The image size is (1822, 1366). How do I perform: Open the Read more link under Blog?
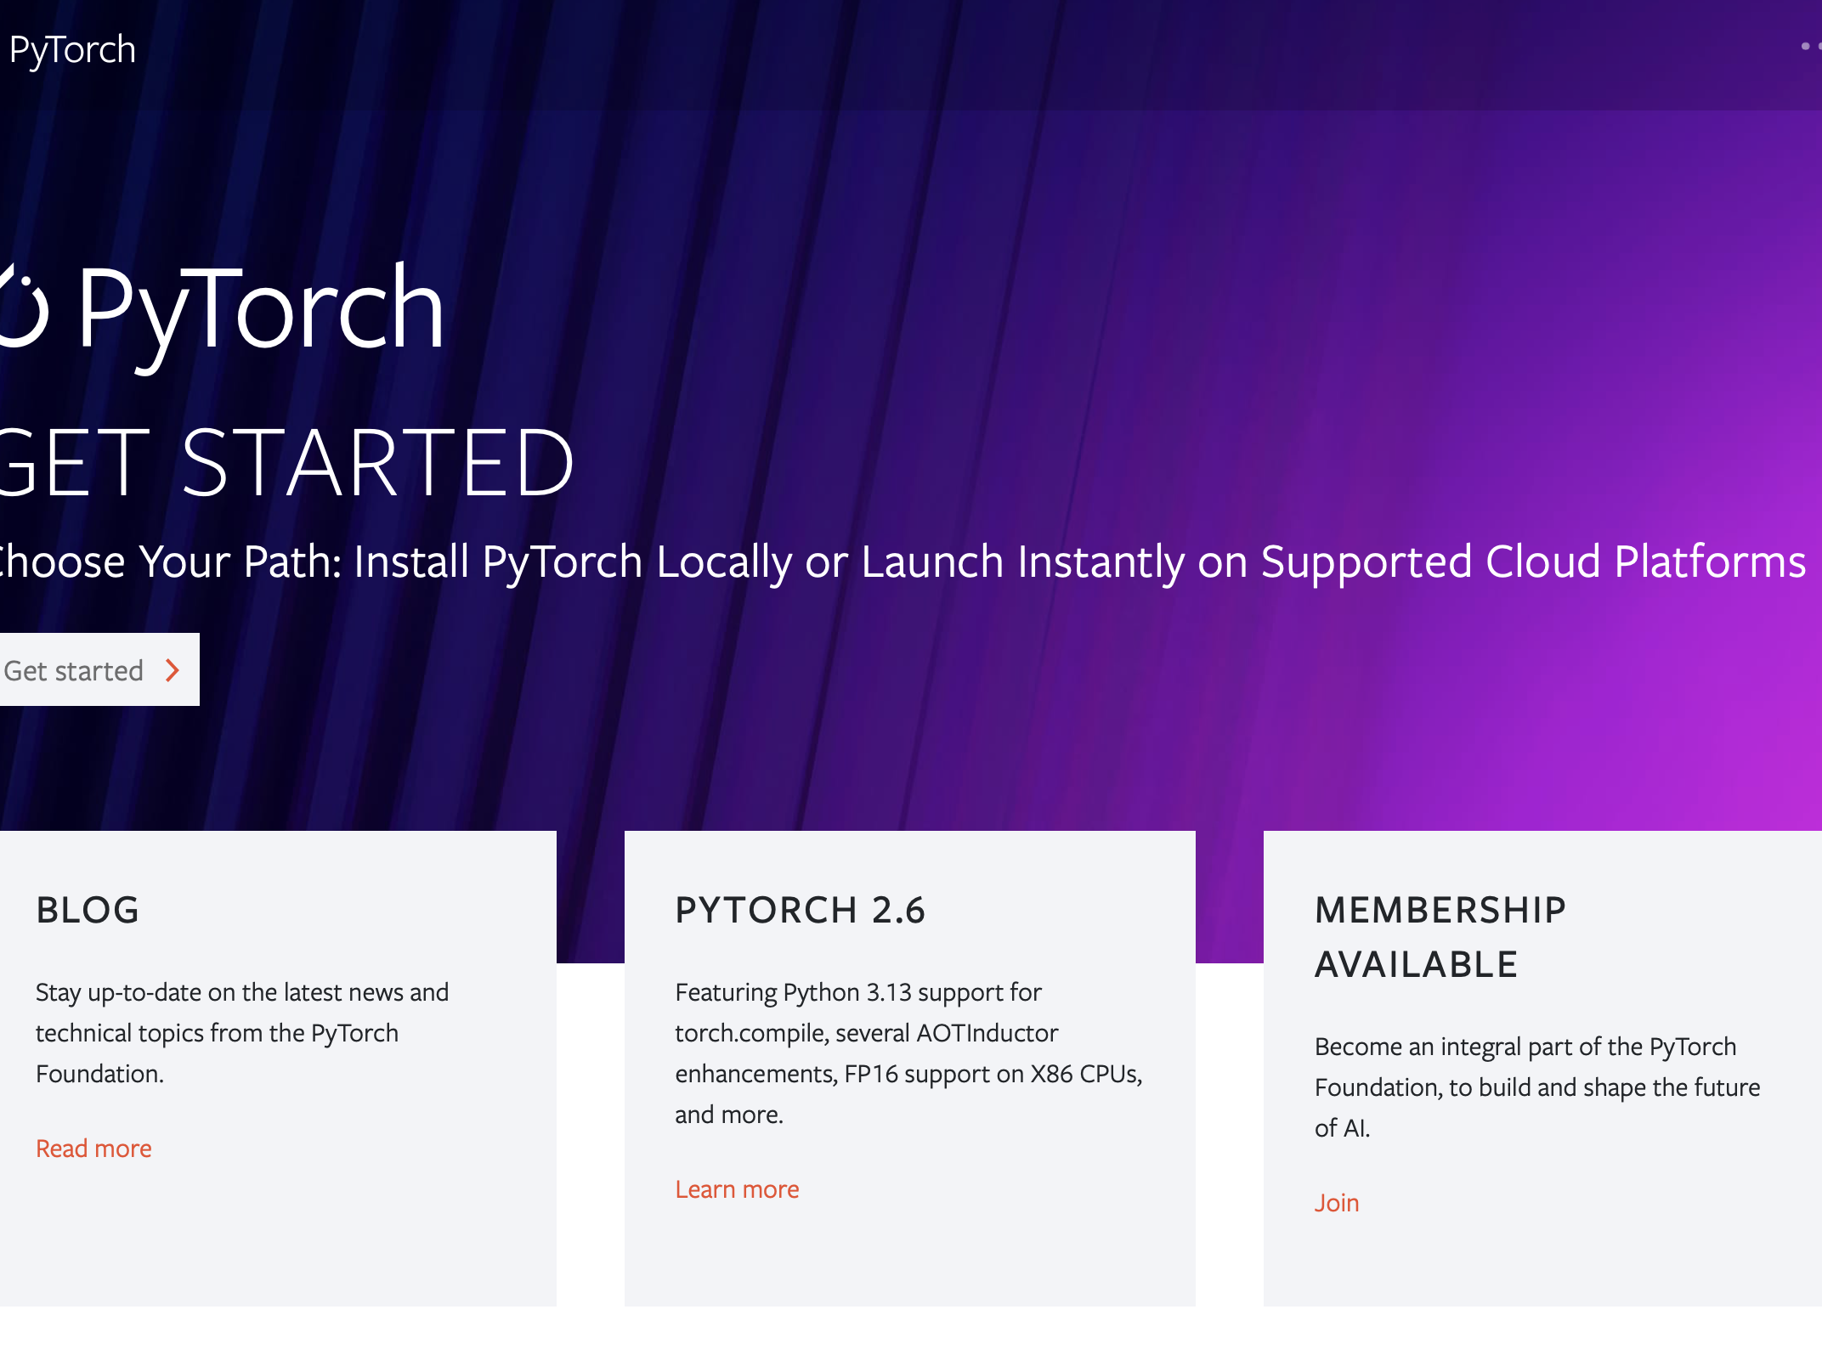click(x=93, y=1149)
